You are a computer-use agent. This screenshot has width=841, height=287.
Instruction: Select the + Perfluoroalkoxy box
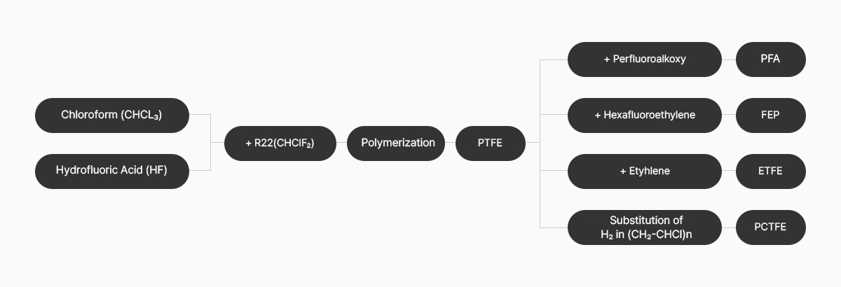click(645, 59)
